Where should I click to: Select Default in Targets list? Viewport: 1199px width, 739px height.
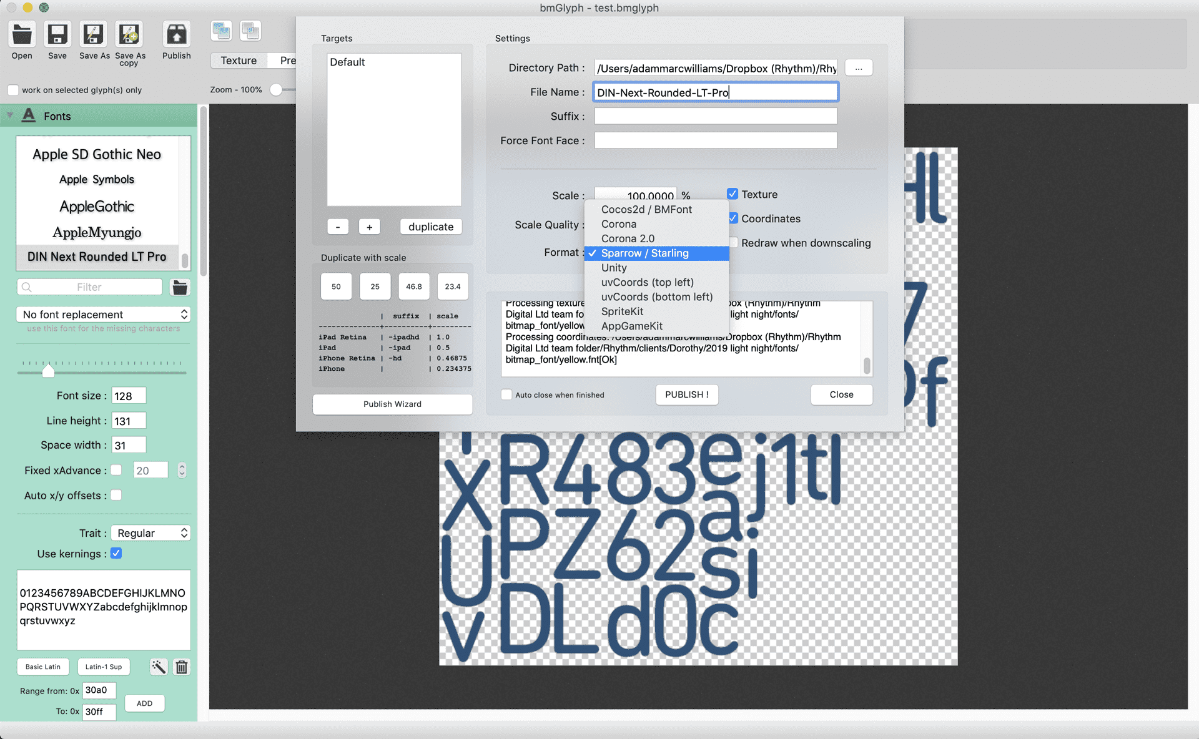pyautogui.click(x=394, y=62)
